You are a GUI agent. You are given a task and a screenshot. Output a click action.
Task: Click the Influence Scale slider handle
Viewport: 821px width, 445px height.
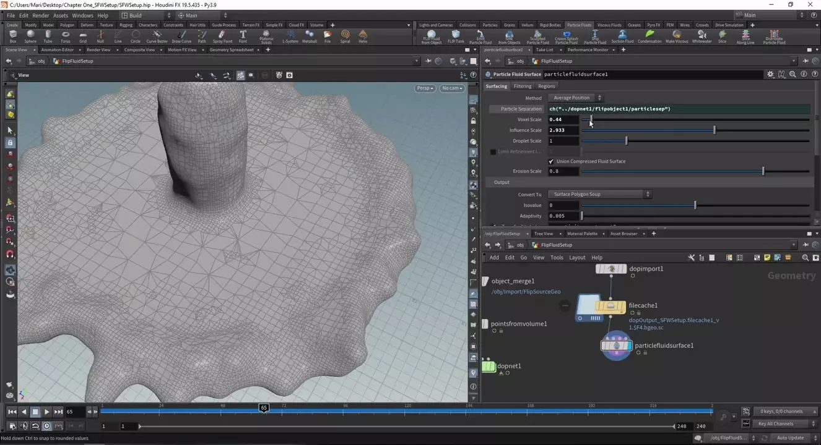(715, 130)
